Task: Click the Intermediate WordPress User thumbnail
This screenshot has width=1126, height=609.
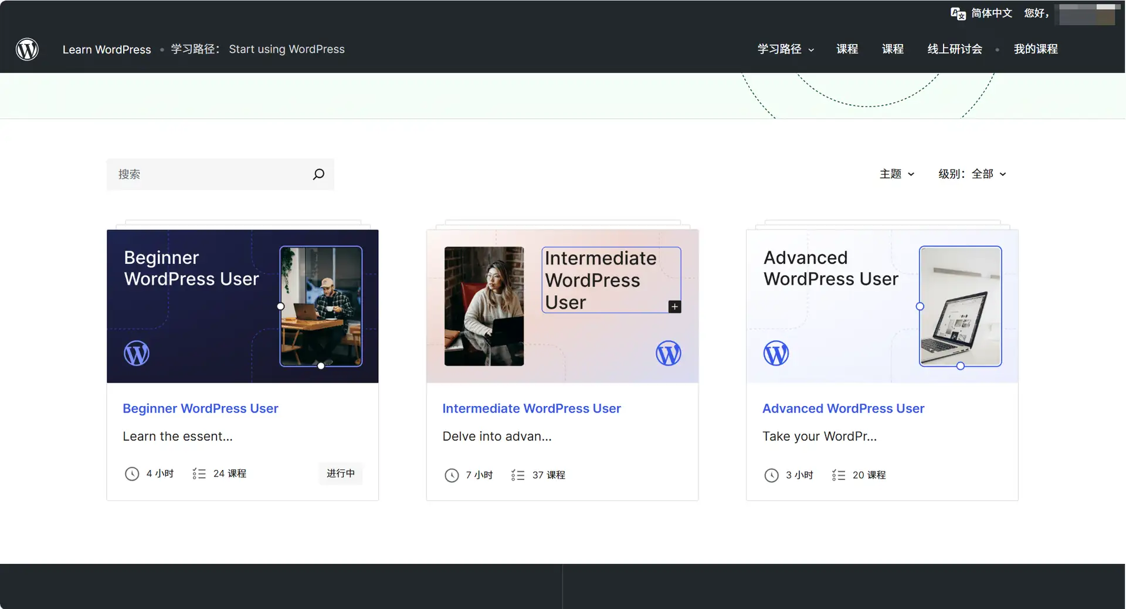Action: [x=562, y=306]
